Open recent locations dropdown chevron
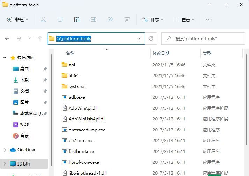 click(x=30, y=38)
